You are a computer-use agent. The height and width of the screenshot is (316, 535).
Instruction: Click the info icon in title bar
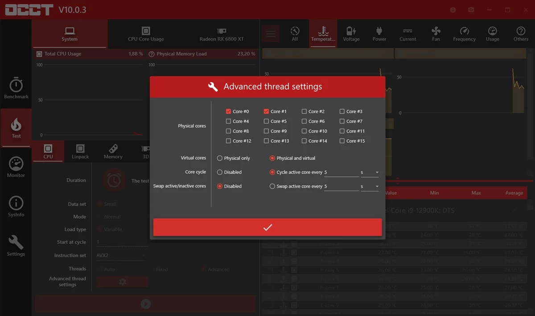[453, 9]
